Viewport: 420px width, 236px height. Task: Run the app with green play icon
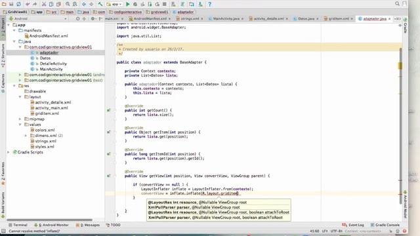(128, 4)
